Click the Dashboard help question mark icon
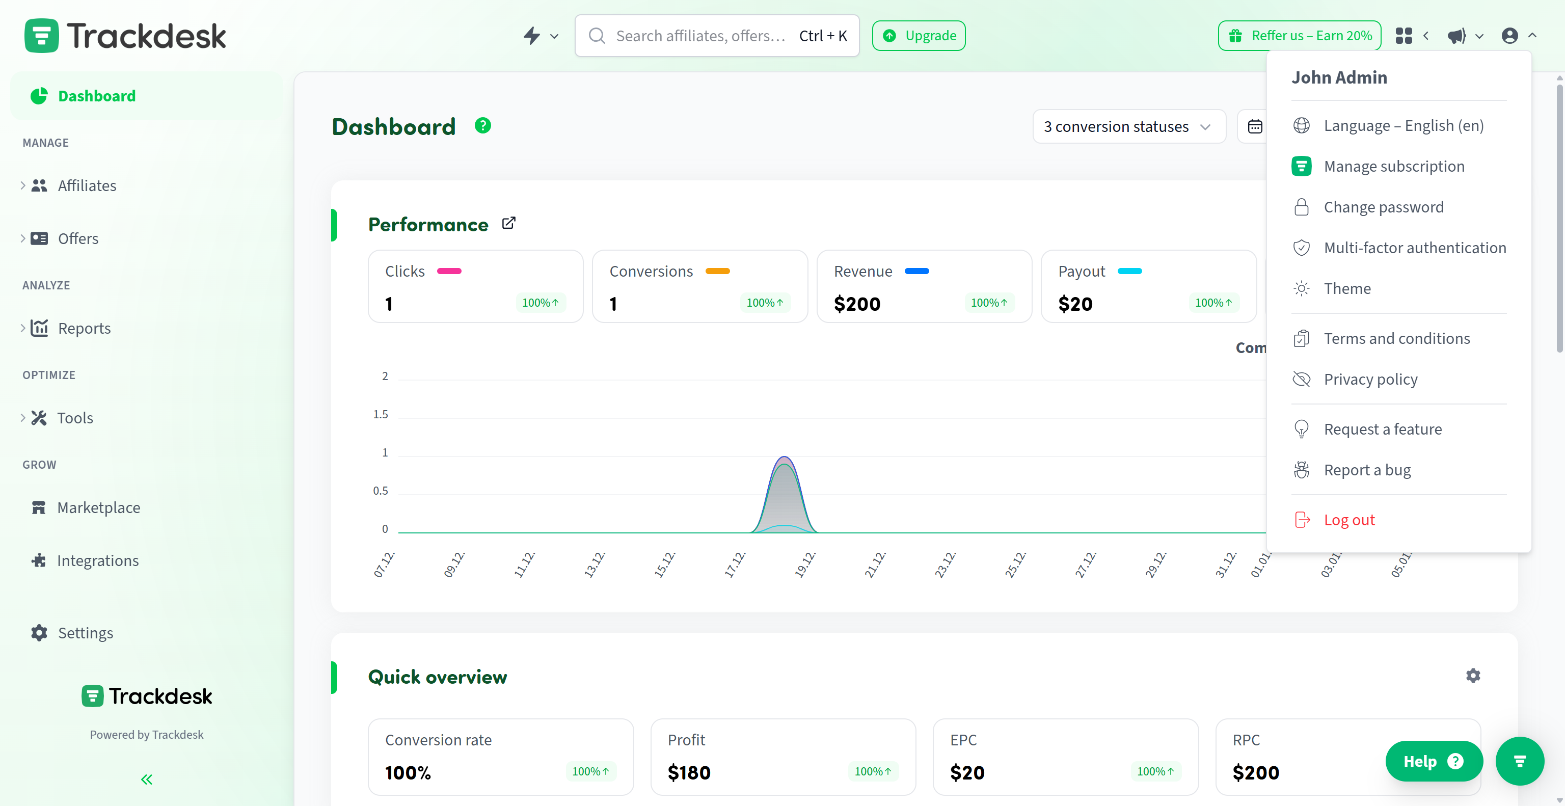This screenshot has height=806, width=1565. 482,126
